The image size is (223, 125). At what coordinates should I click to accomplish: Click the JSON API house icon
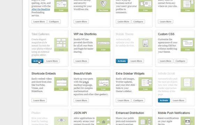coord(103,121)
